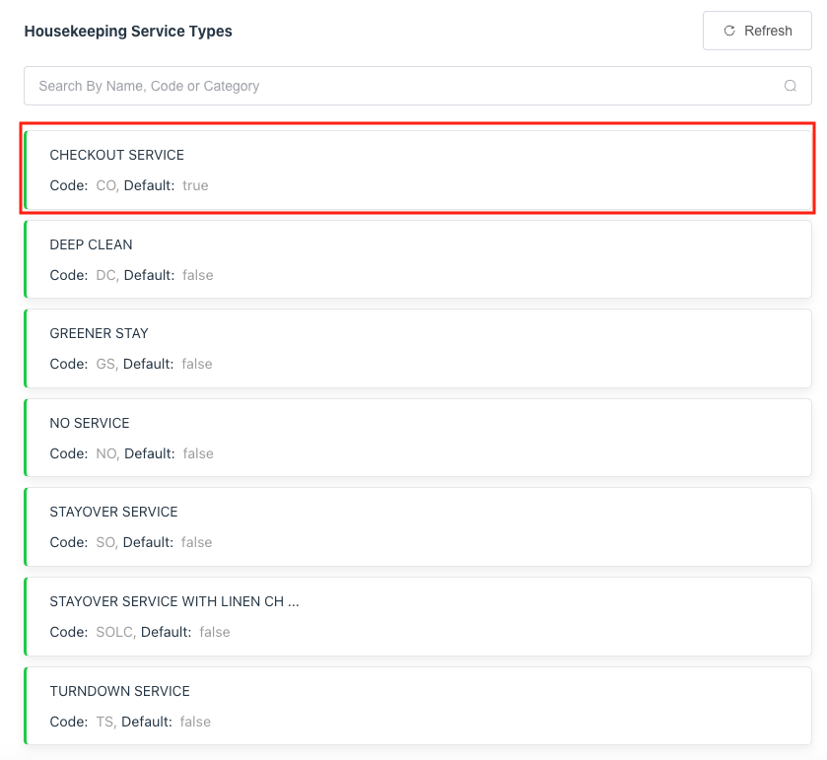Click the Default false value on Stayover Service
The width and height of the screenshot is (827, 760).
click(196, 542)
